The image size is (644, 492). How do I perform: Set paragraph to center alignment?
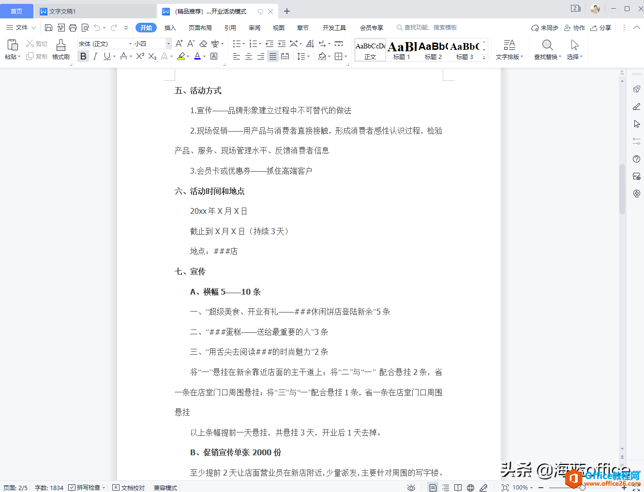point(249,56)
